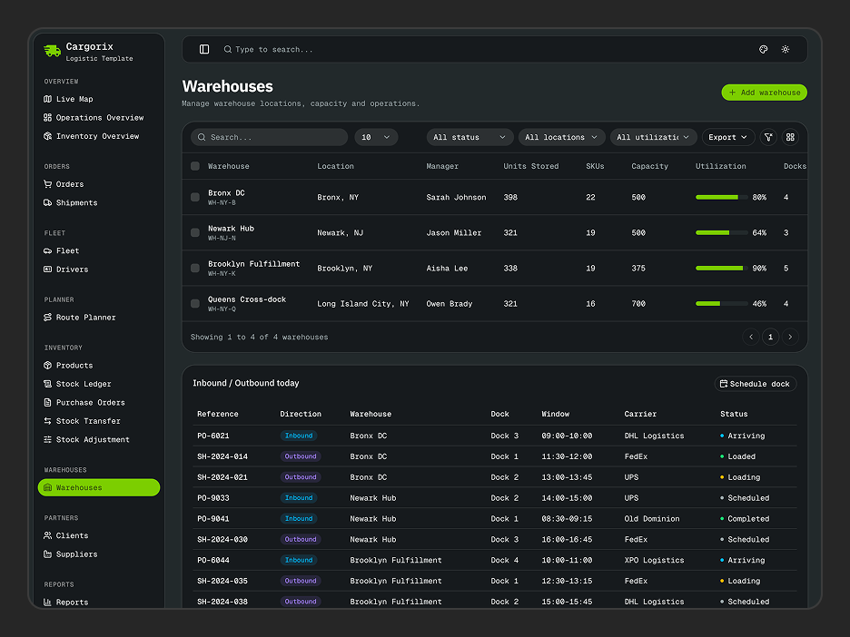The image size is (850, 637).
Task: Click the Reports chart icon
Action: (48, 603)
